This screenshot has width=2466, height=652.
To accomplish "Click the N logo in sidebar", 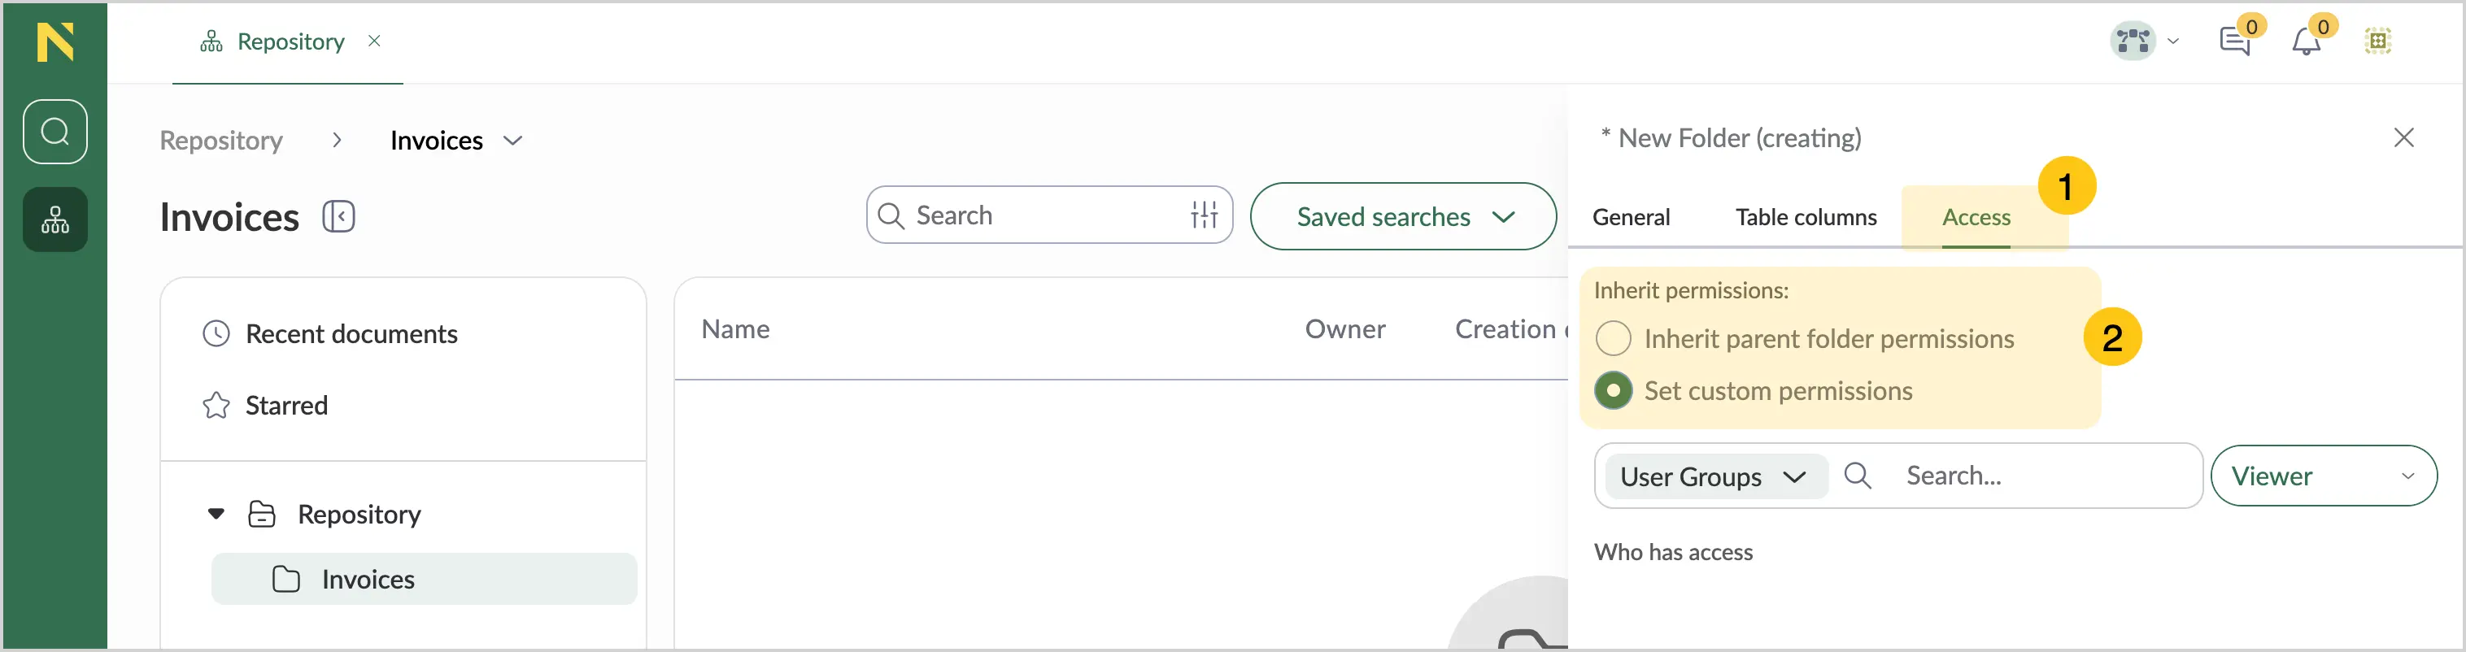I will click(54, 42).
